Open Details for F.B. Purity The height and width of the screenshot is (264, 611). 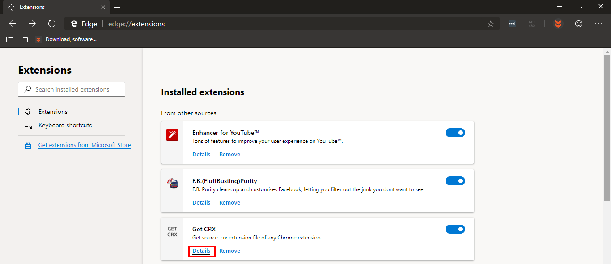[201, 202]
